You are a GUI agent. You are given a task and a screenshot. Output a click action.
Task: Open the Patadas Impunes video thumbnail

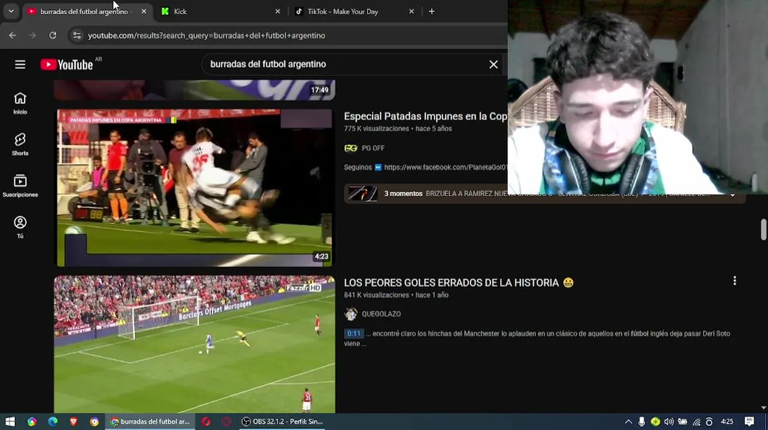(x=194, y=187)
